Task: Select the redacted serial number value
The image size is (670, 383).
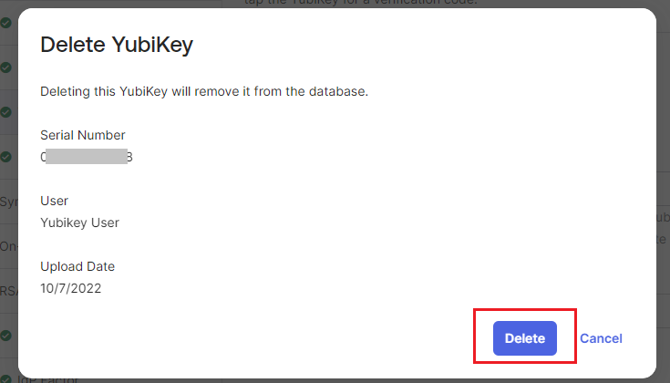Action: click(87, 157)
